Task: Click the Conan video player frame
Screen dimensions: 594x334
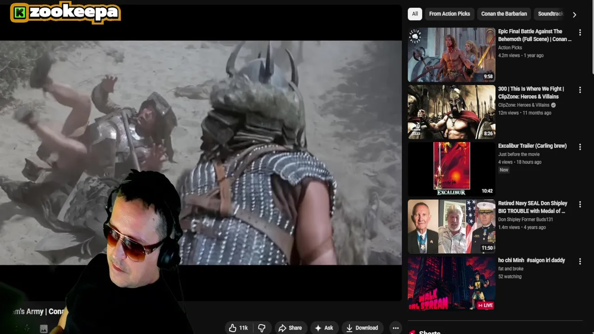Action: 200,153
